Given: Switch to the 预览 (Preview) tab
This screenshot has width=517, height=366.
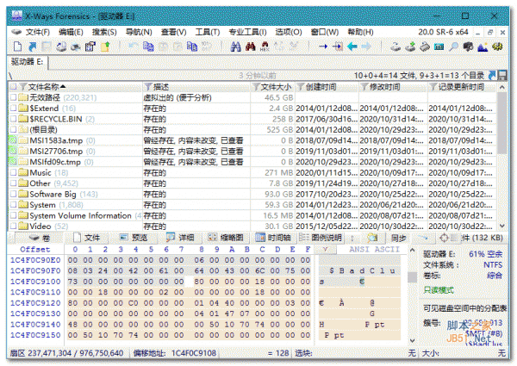Looking at the screenshot, I should click(x=133, y=237).
